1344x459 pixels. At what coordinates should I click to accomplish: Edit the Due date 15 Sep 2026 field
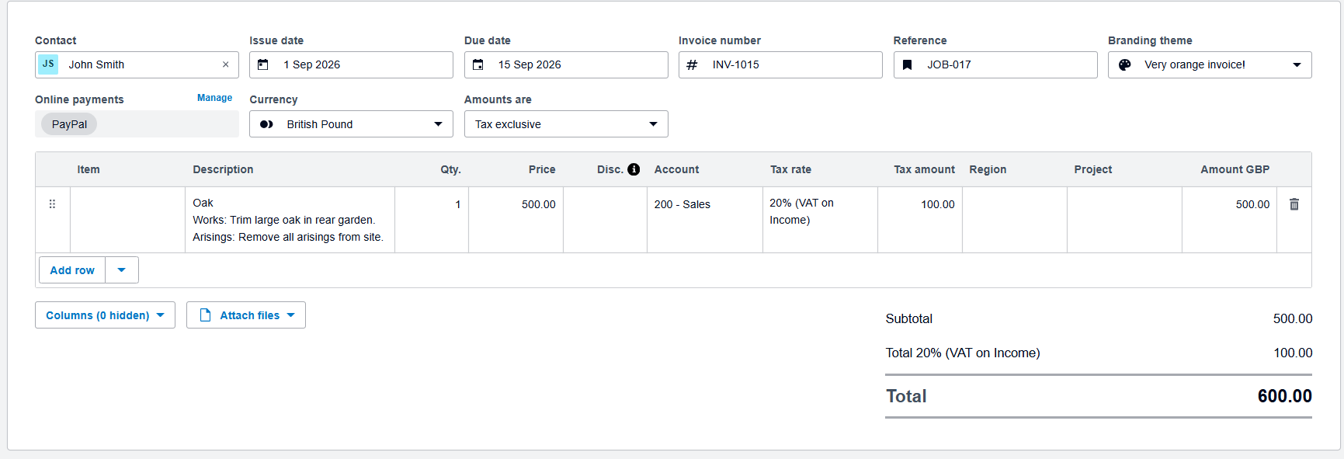pos(566,64)
